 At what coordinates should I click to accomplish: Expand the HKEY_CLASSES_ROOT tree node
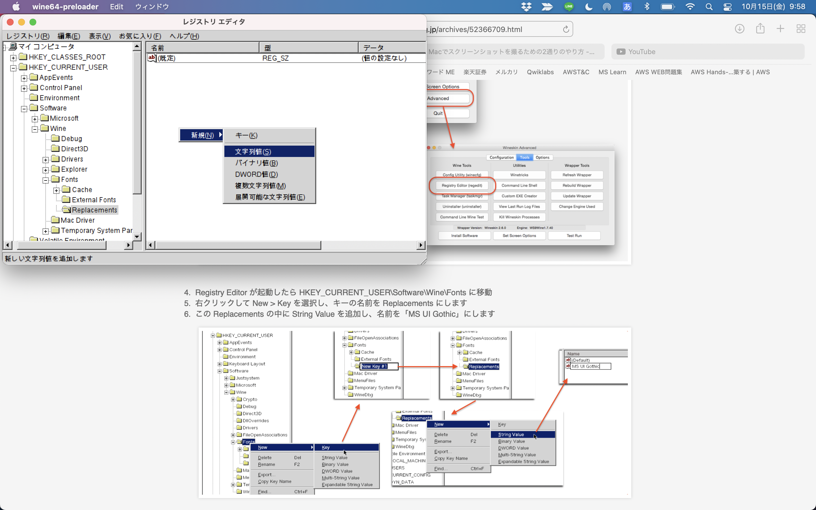pos(13,58)
